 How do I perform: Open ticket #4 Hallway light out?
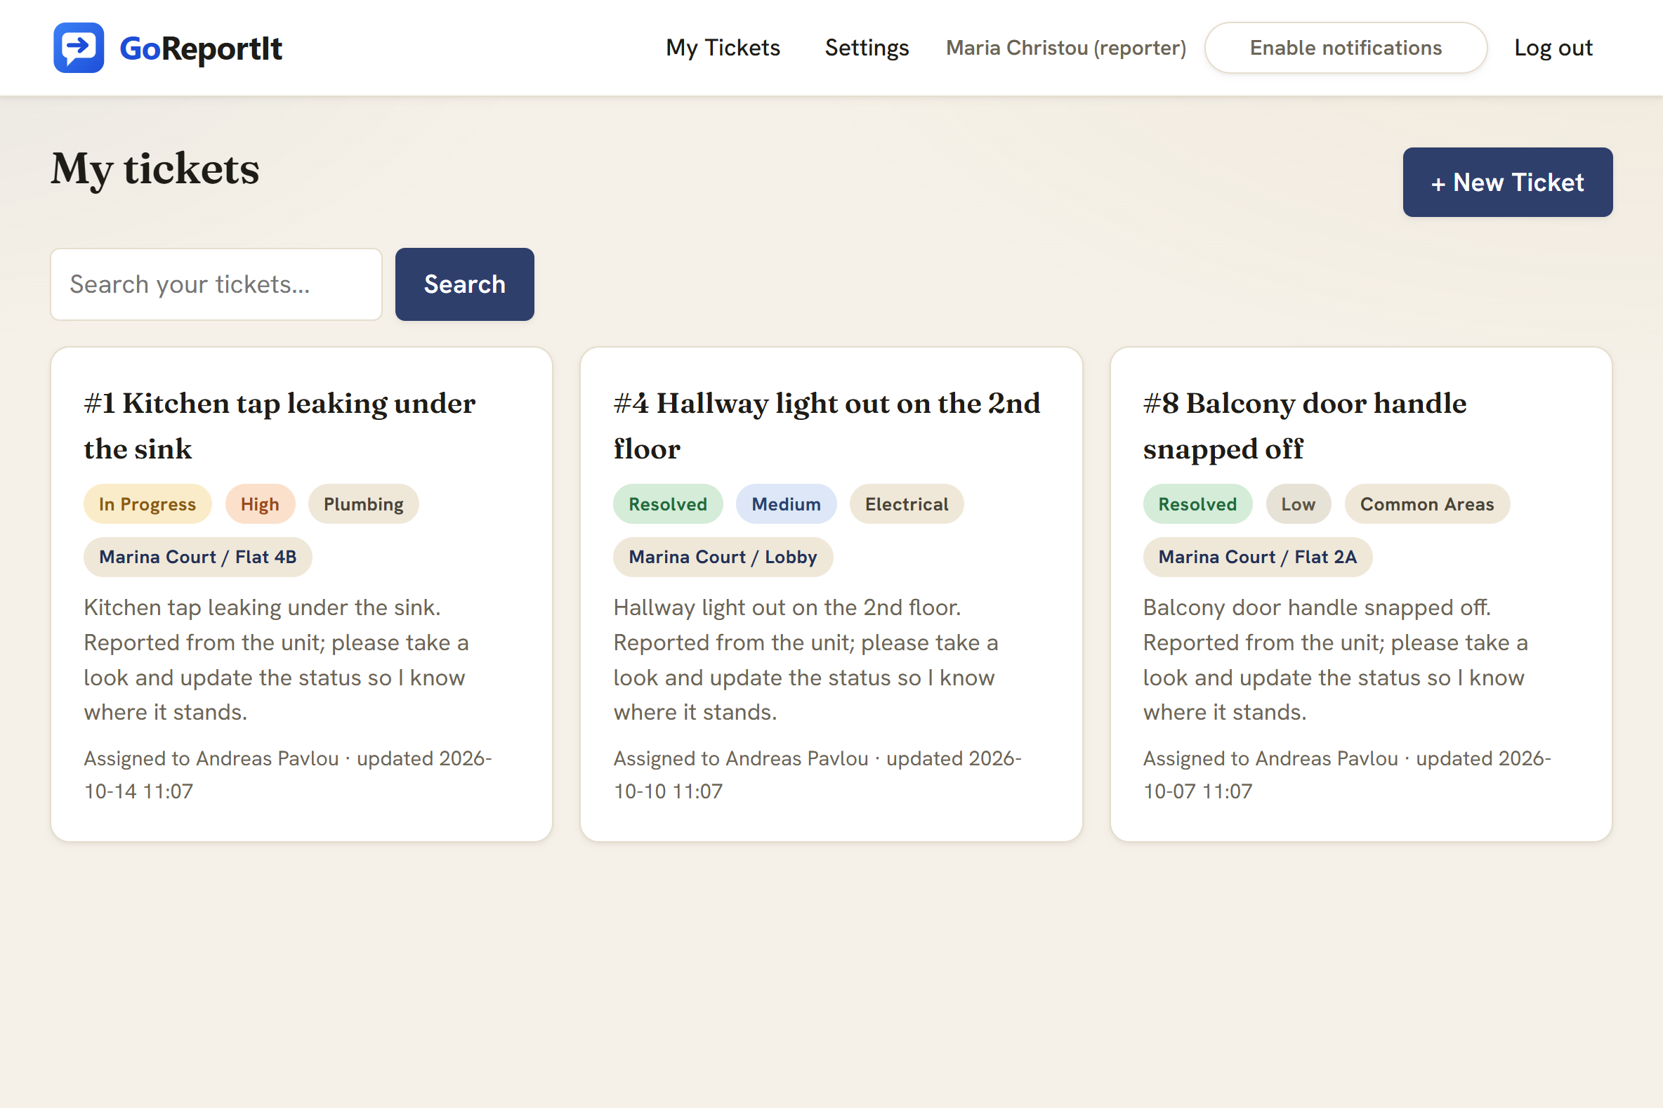point(827,426)
